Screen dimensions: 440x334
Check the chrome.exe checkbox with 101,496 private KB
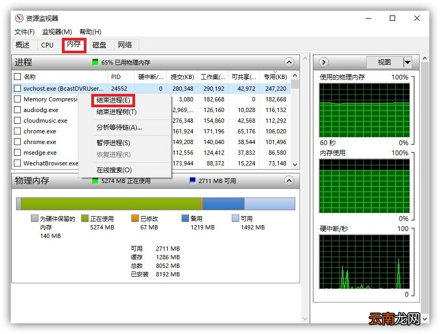18,141
